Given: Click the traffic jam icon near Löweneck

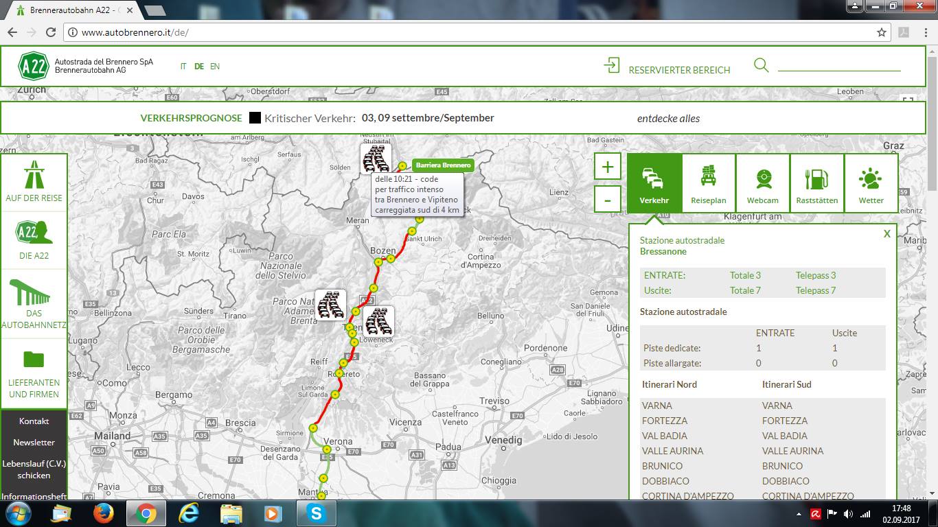Looking at the screenshot, I should coord(378,320).
